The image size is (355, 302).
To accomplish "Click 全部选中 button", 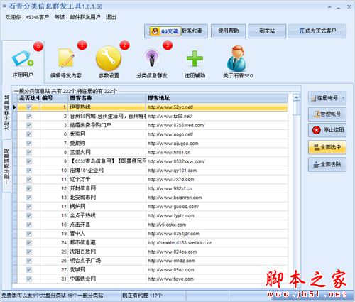I will (327, 147).
